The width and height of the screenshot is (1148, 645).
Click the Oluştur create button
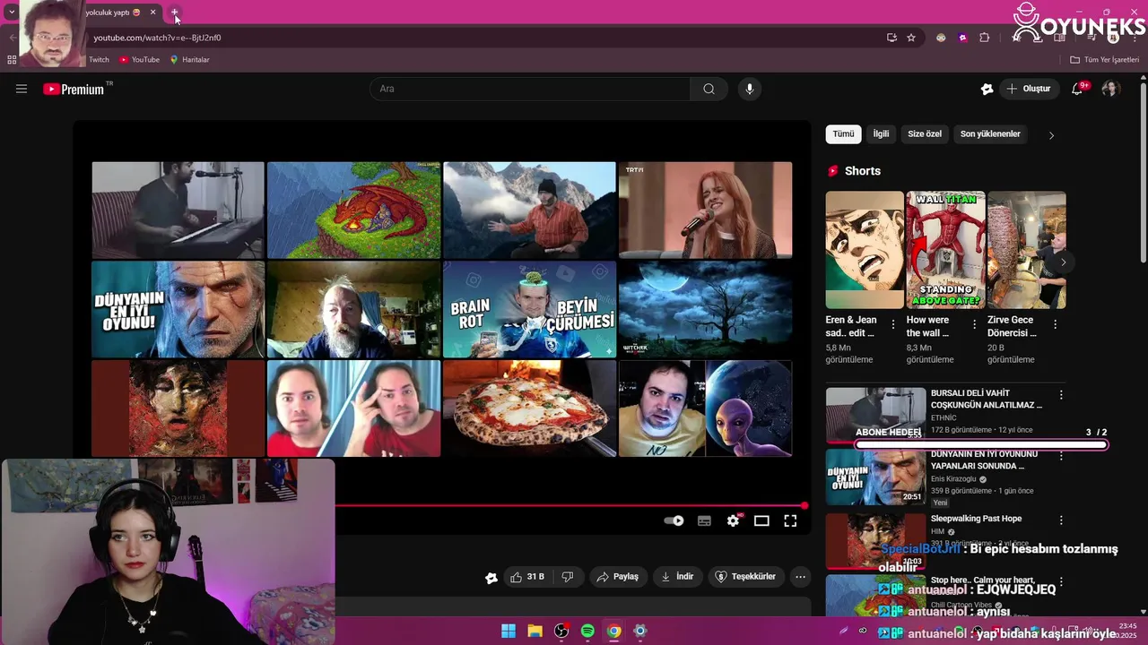tap(1028, 89)
